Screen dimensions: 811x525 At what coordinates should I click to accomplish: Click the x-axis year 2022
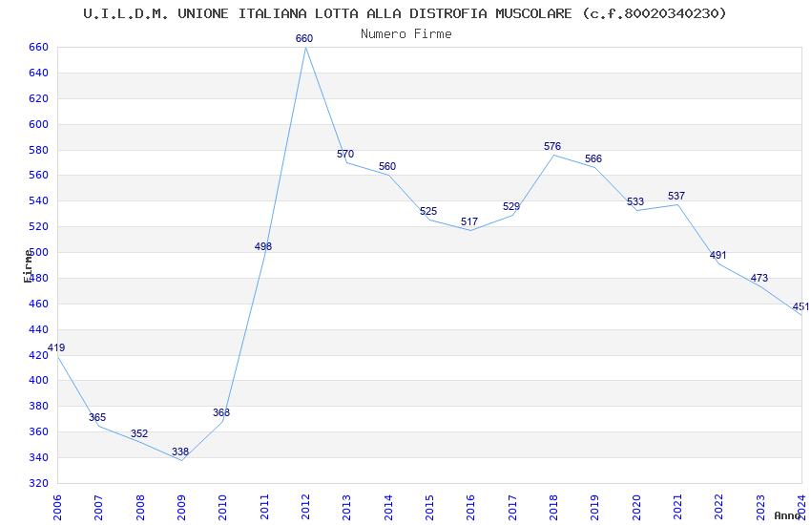point(719,508)
